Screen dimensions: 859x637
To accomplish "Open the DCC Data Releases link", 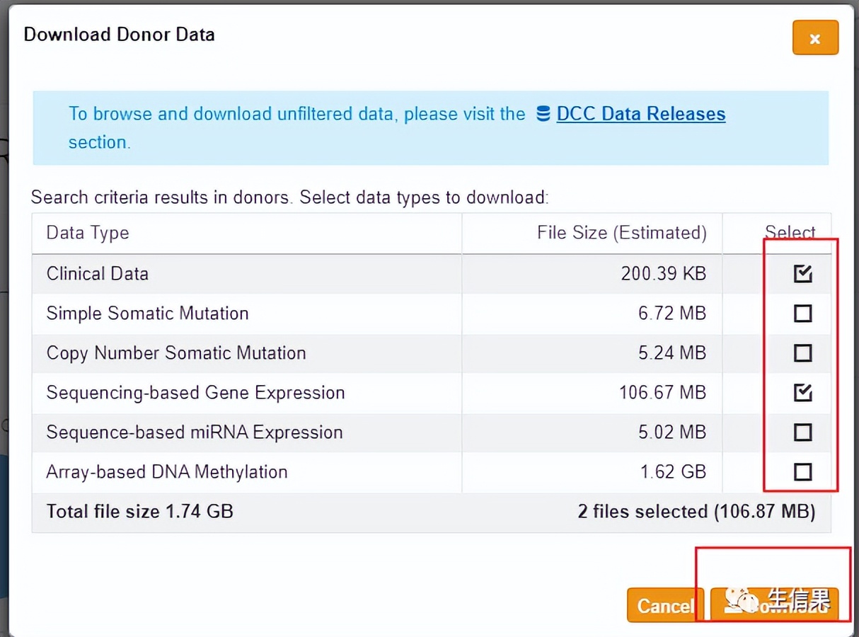I will pyautogui.click(x=640, y=114).
